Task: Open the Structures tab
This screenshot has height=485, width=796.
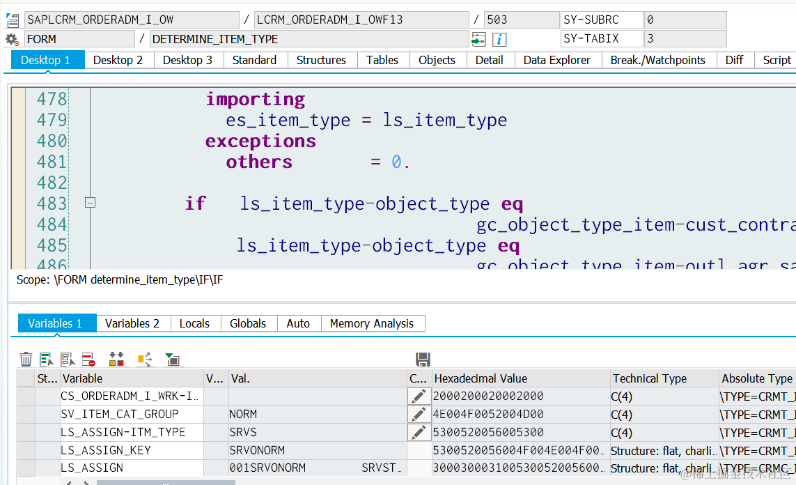Action: coord(321,60)
